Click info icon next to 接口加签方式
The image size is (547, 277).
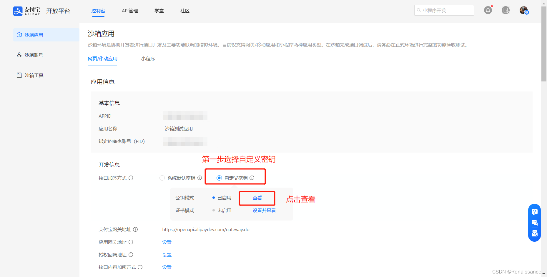(131, 178)
